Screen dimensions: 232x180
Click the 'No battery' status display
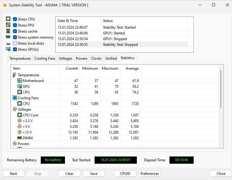(53, 160)
